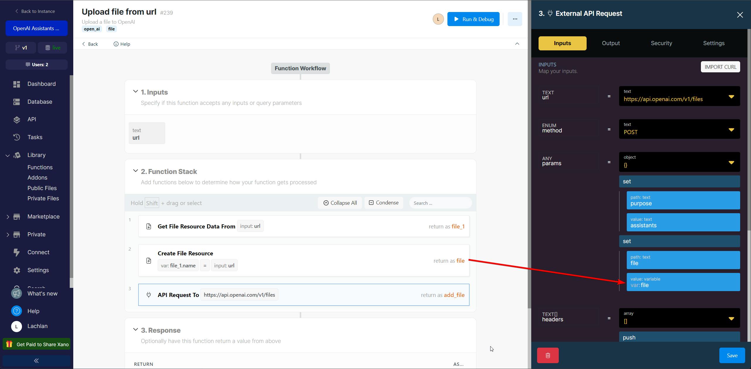
Task: Open the three-dots options menu
Action: (515, 19)
